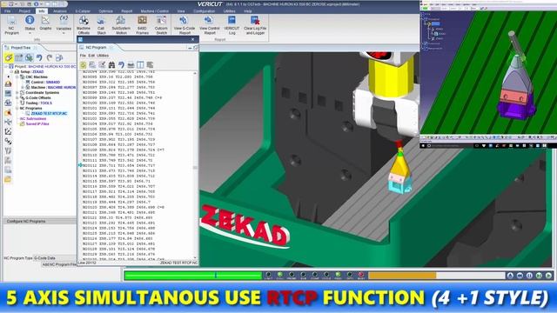Viewport: 557px width, 313px height.
Task: Click the Variables dropdown arrow under the icon
Action: click(x=64, y=33)
